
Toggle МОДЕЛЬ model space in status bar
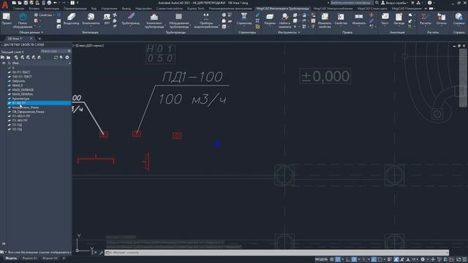coord(321,259)
